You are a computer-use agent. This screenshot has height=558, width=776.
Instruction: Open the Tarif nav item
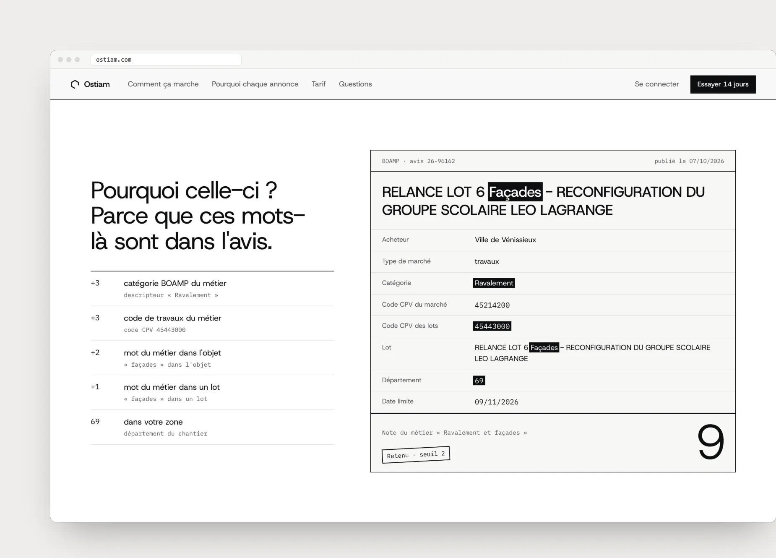click(318, 84)
